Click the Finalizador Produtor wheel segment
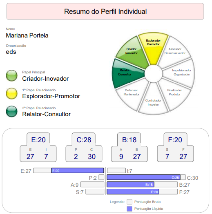Viewport: 212px width, 214px height. point(174,93)
